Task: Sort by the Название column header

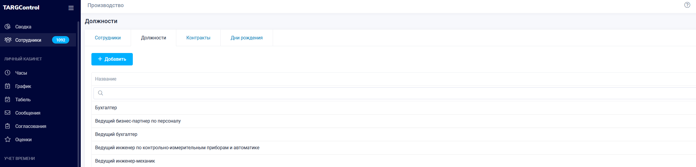Action: point(106,79)
